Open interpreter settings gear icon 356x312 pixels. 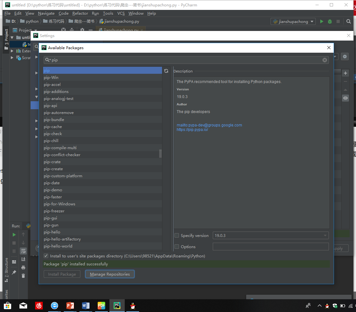click(x=345, y=57)
